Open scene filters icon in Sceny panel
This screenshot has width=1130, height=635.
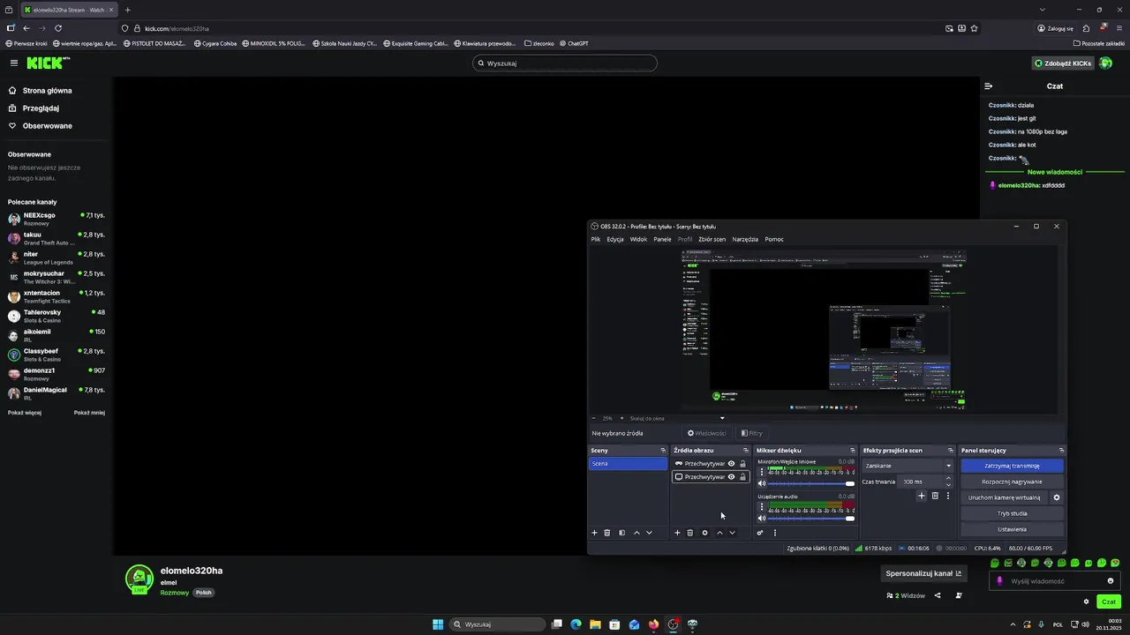pyautogui.click(x=621, y=533)
